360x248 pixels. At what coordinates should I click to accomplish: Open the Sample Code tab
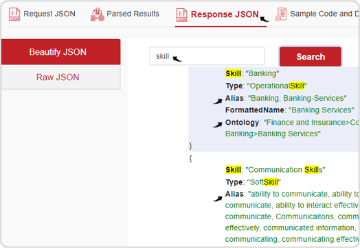pos(317,14)
